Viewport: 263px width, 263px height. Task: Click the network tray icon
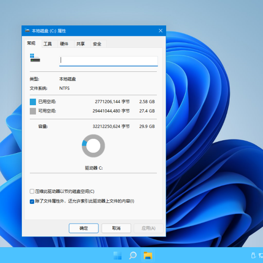(261, 255)
